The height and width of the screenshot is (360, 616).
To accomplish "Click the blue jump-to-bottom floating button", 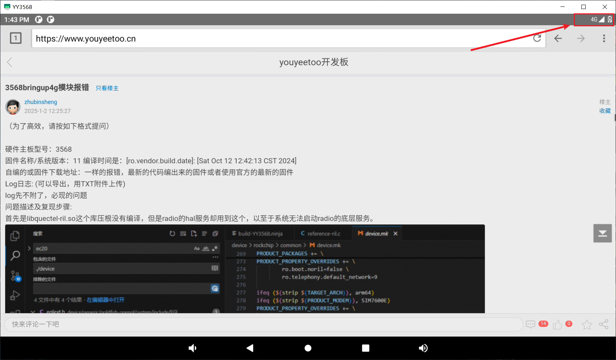I will [602, 233].
